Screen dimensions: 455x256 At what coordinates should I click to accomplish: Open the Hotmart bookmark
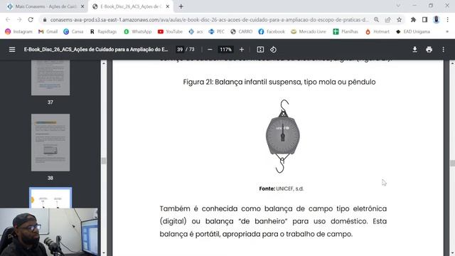pyautogui.click(x=378, y=31)
